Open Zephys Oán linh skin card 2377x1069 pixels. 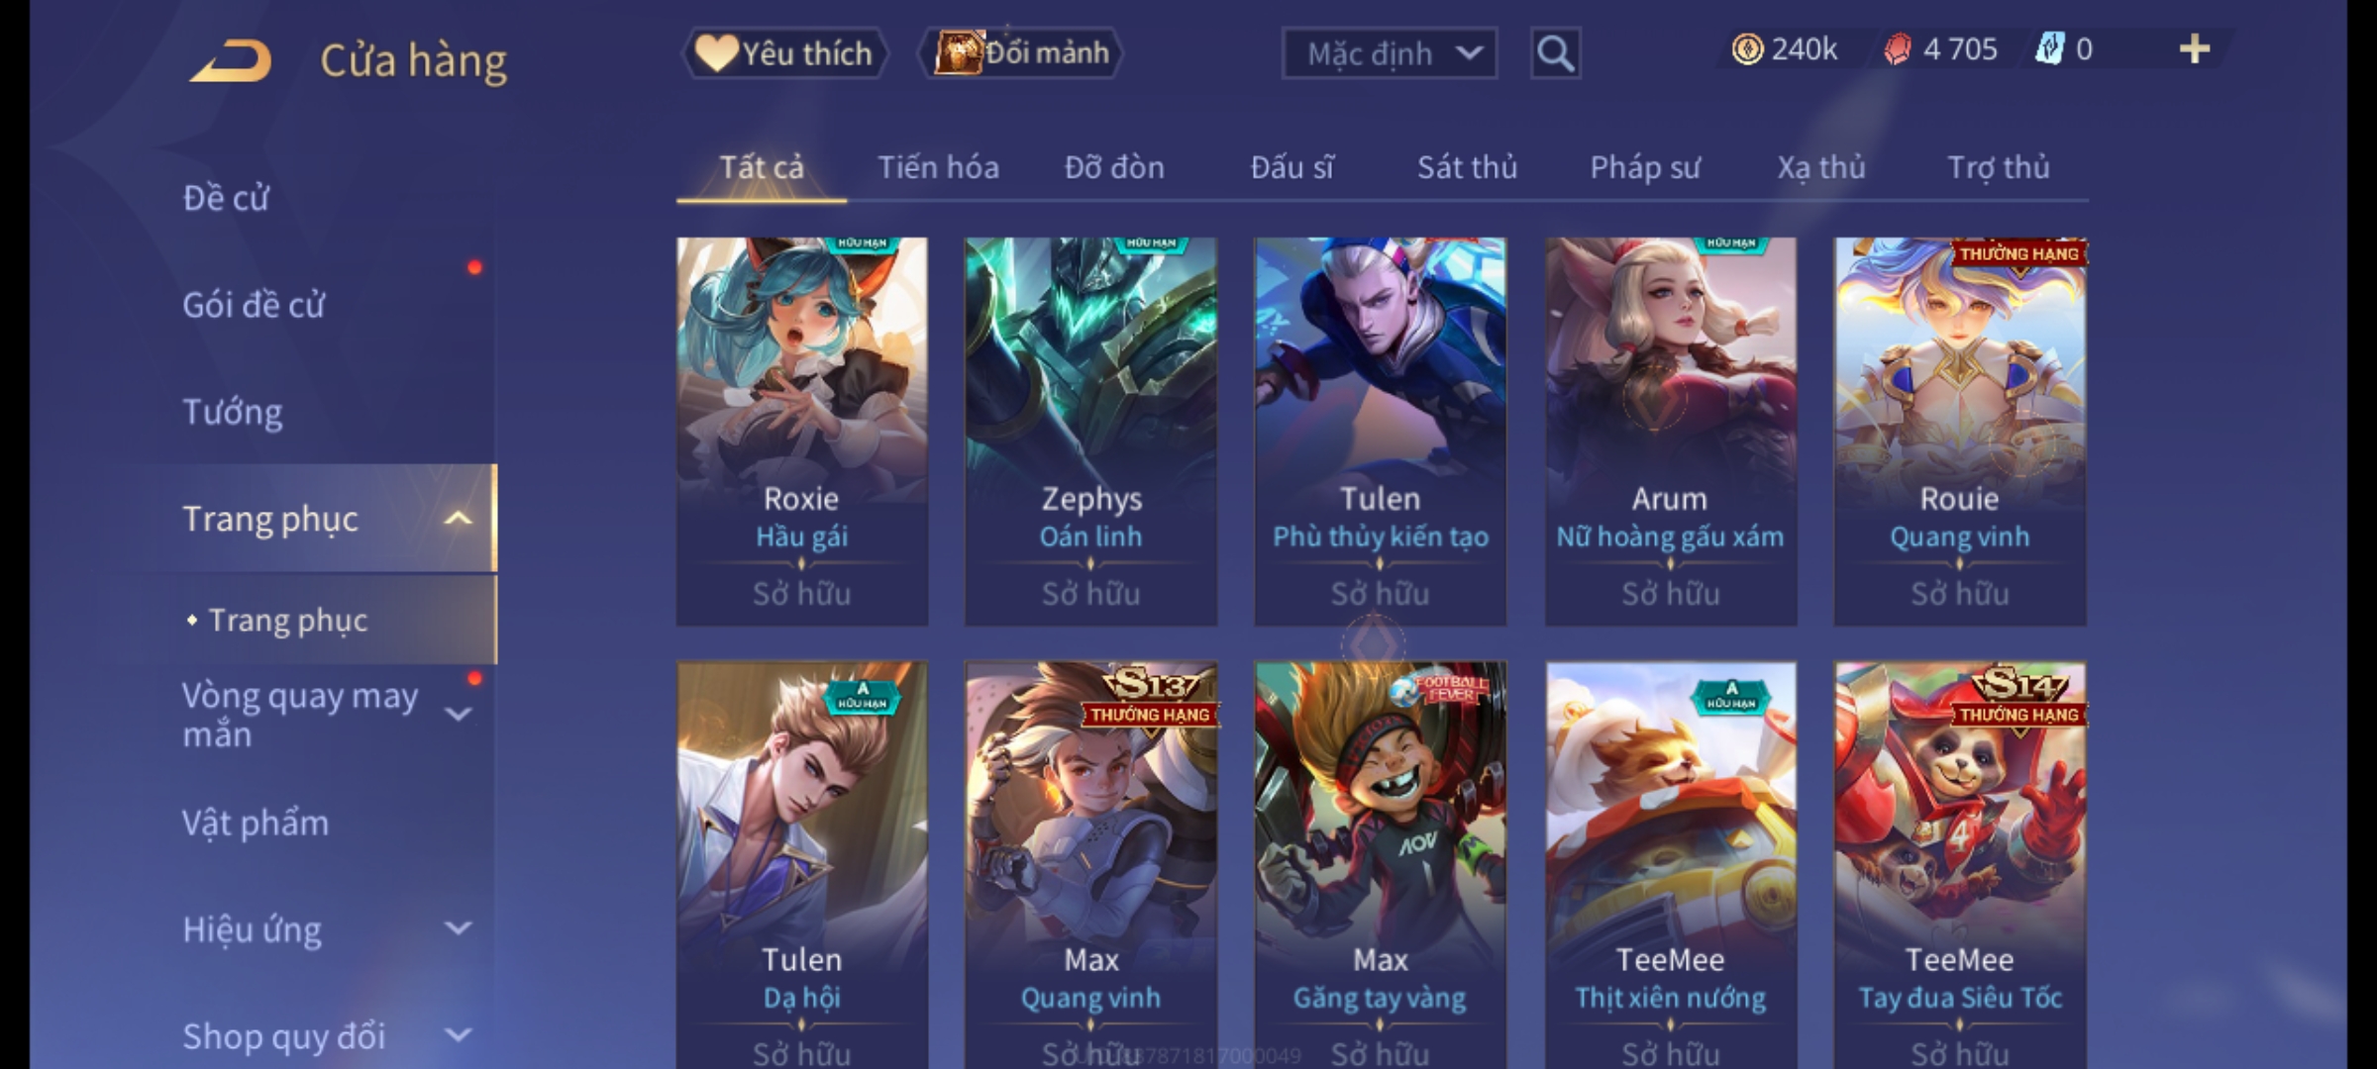(x=1091, y=432)
